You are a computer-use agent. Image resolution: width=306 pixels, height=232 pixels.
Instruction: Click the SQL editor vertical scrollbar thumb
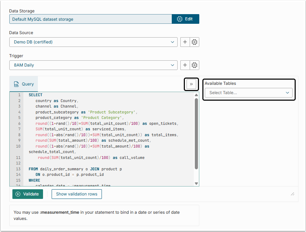(x=197, y=133)
